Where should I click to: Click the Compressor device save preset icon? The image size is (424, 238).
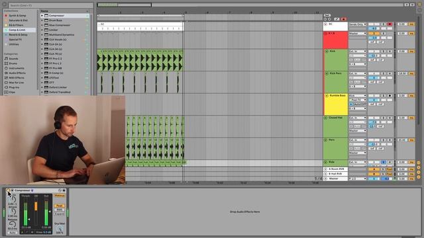tap(64, 190)
